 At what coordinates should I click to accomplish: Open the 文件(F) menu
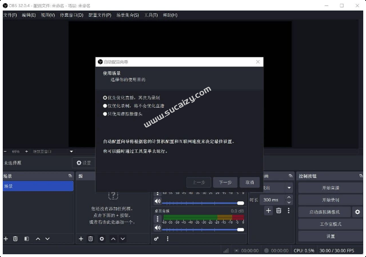click(10, 15)
